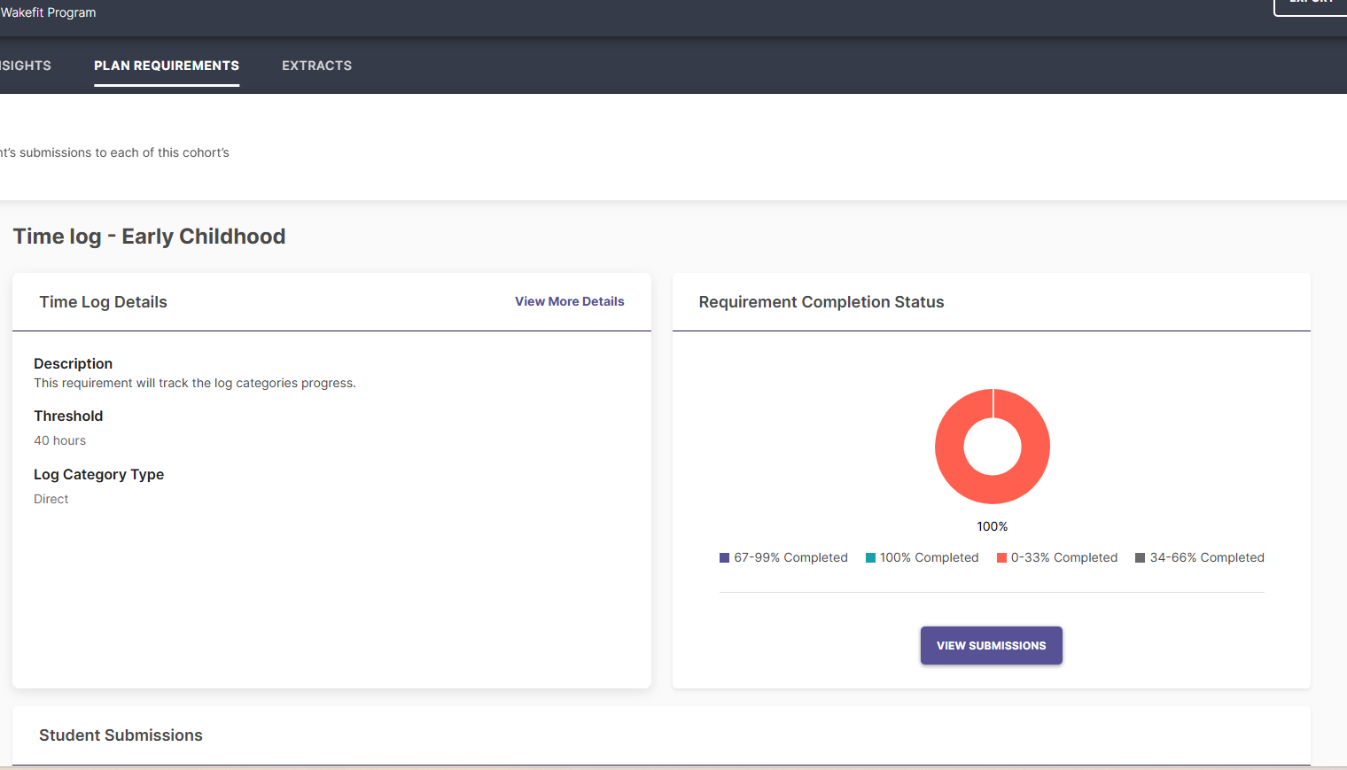Select the Wakefit Program title text

coord(48,12)
